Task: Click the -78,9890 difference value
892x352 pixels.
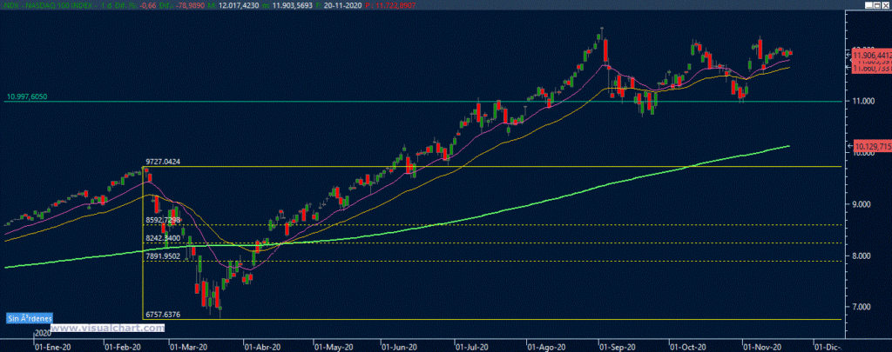Action: pos(190,5)
